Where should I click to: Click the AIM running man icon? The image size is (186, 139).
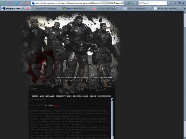pyautogui.click(x=135, y=3)
